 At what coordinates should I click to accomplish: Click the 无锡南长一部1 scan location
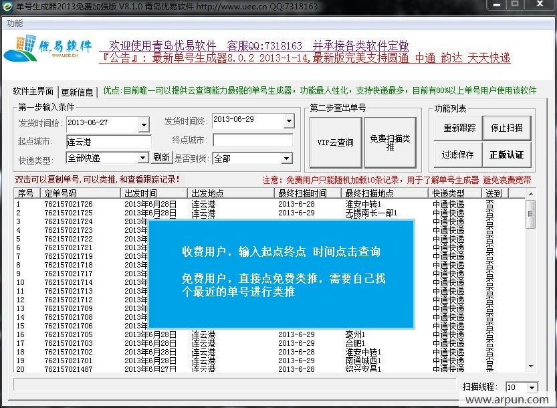pyautogui.click(x=371, y=213)
